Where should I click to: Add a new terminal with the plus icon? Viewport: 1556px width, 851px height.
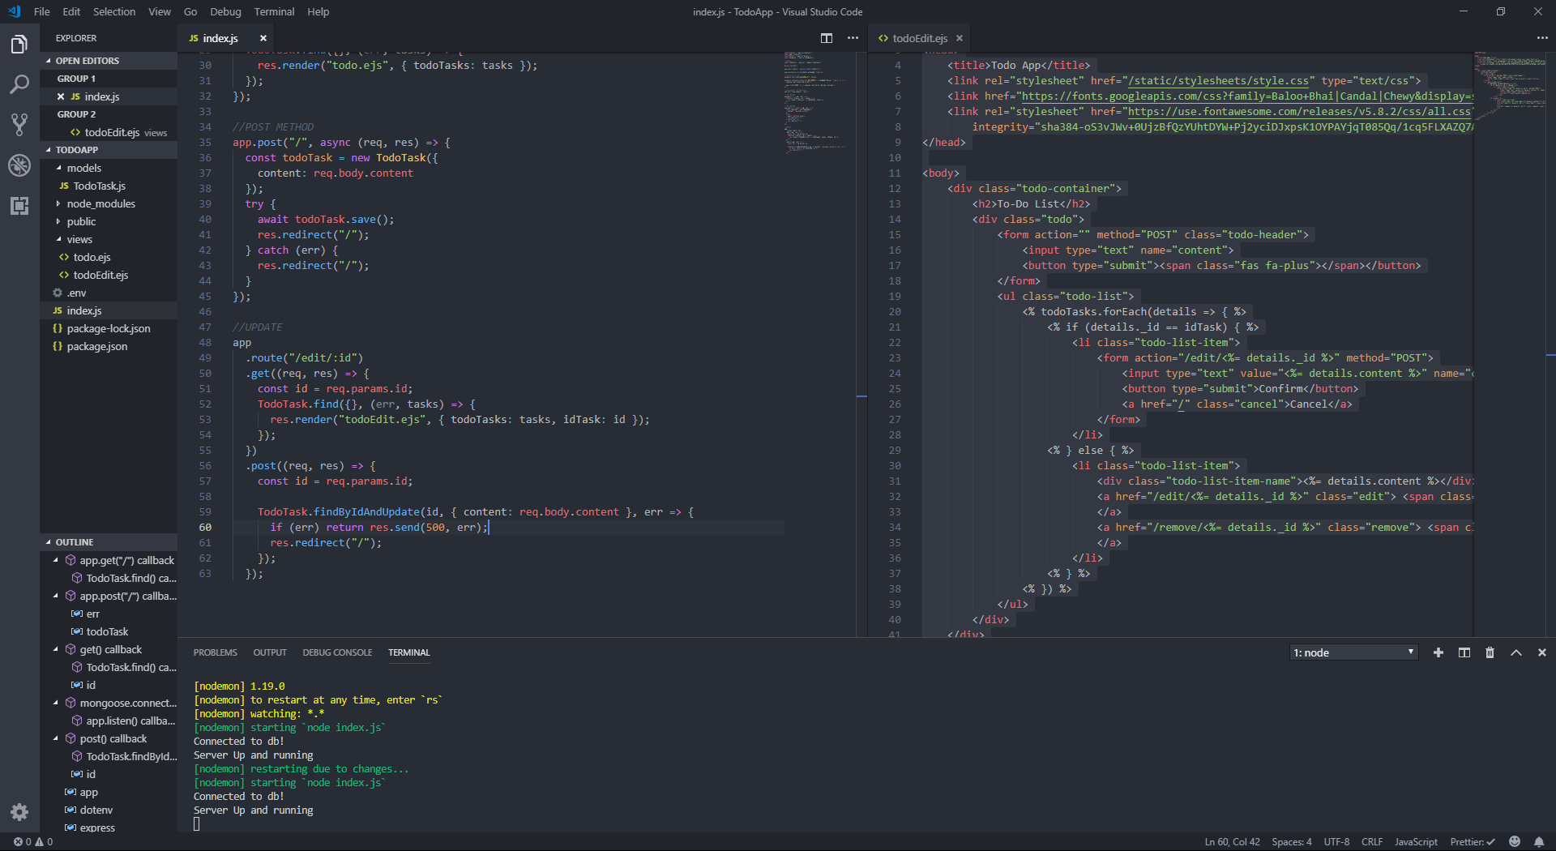1438,652
